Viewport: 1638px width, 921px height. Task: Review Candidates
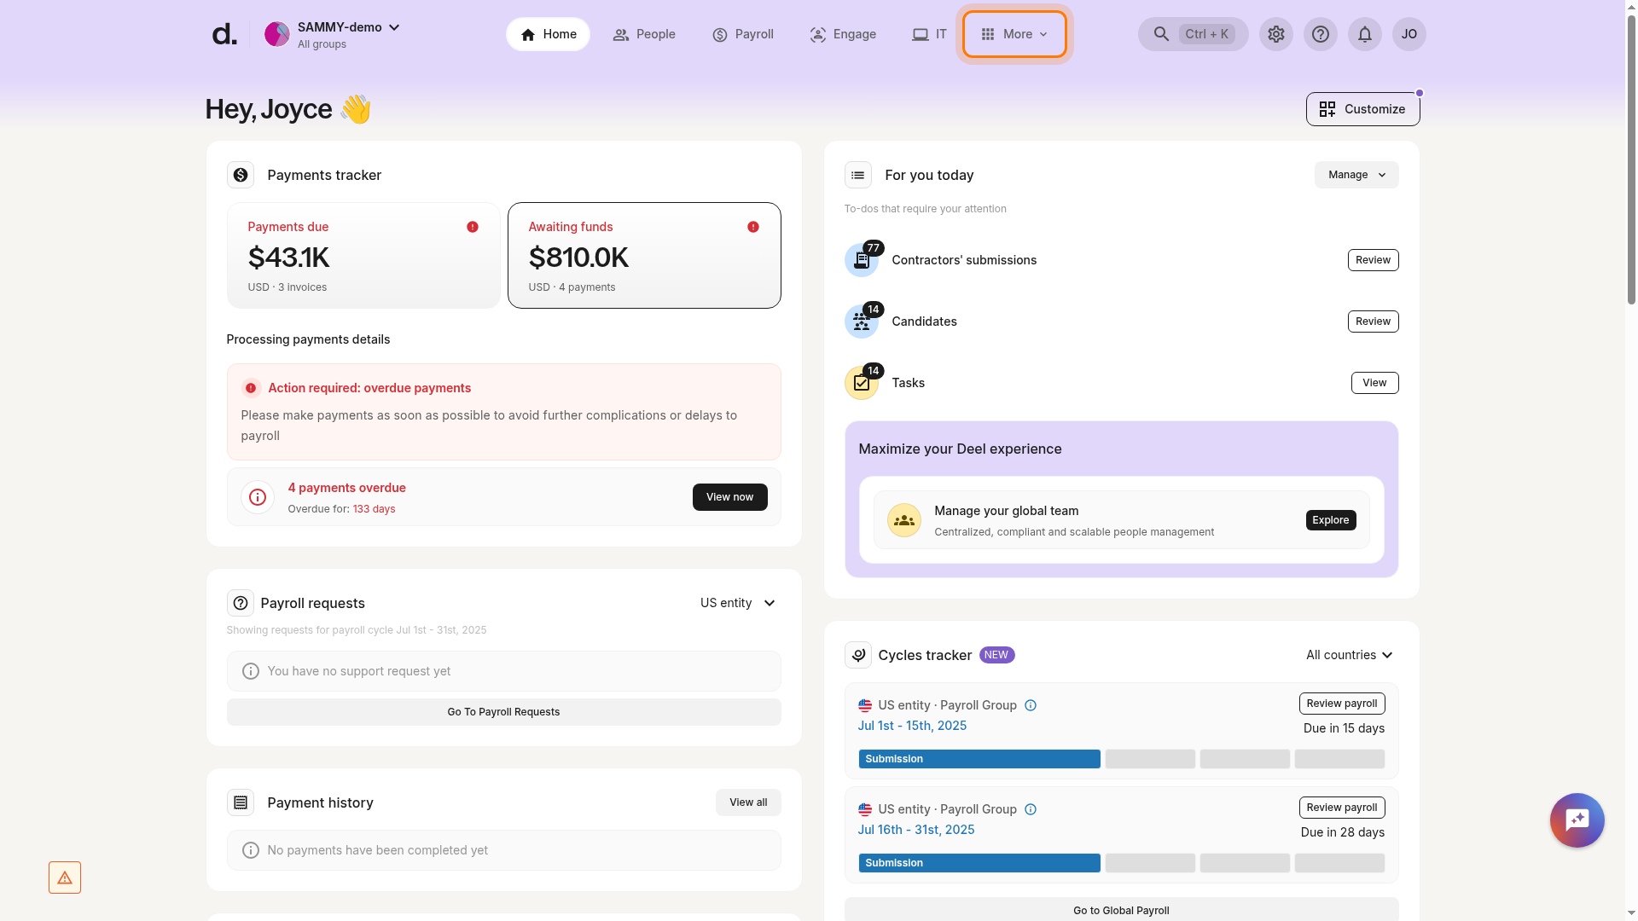tap(1374, 321)
